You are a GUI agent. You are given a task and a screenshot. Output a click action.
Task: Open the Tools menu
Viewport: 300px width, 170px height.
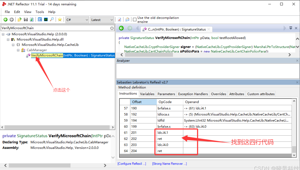(40, 12)
